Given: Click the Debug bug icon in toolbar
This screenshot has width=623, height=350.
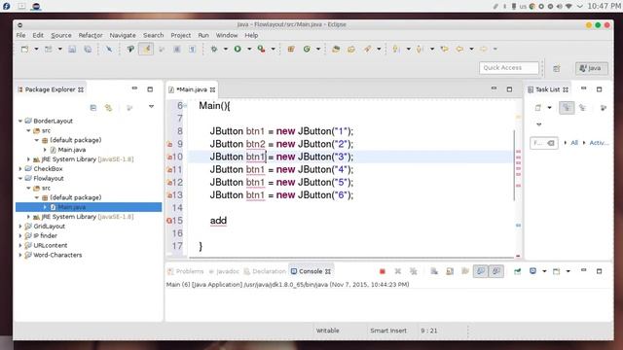Looking at the screenshot, I should [214, 50].
